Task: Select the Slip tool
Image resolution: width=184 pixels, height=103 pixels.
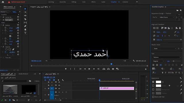Action: click(x=25, y=23)
